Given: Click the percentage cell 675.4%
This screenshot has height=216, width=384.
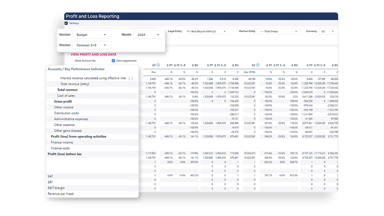Looking at the screenshot, I should point(268,153).
